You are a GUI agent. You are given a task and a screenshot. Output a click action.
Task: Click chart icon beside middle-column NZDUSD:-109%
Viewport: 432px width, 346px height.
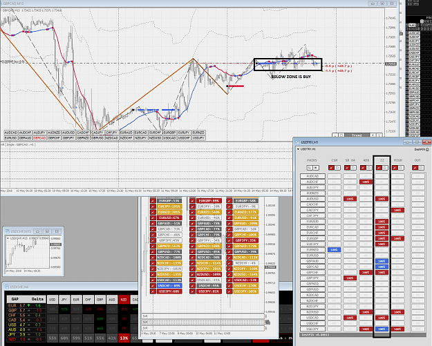pyautogui.click(x=193, y=274)
